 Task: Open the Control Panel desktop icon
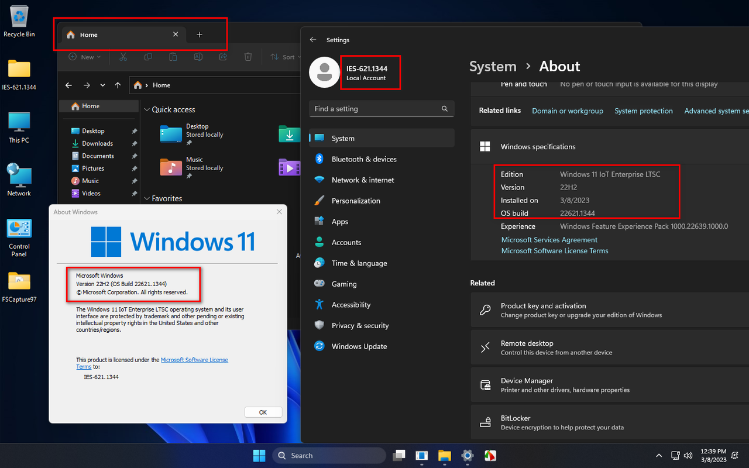[x=19, y=238]
